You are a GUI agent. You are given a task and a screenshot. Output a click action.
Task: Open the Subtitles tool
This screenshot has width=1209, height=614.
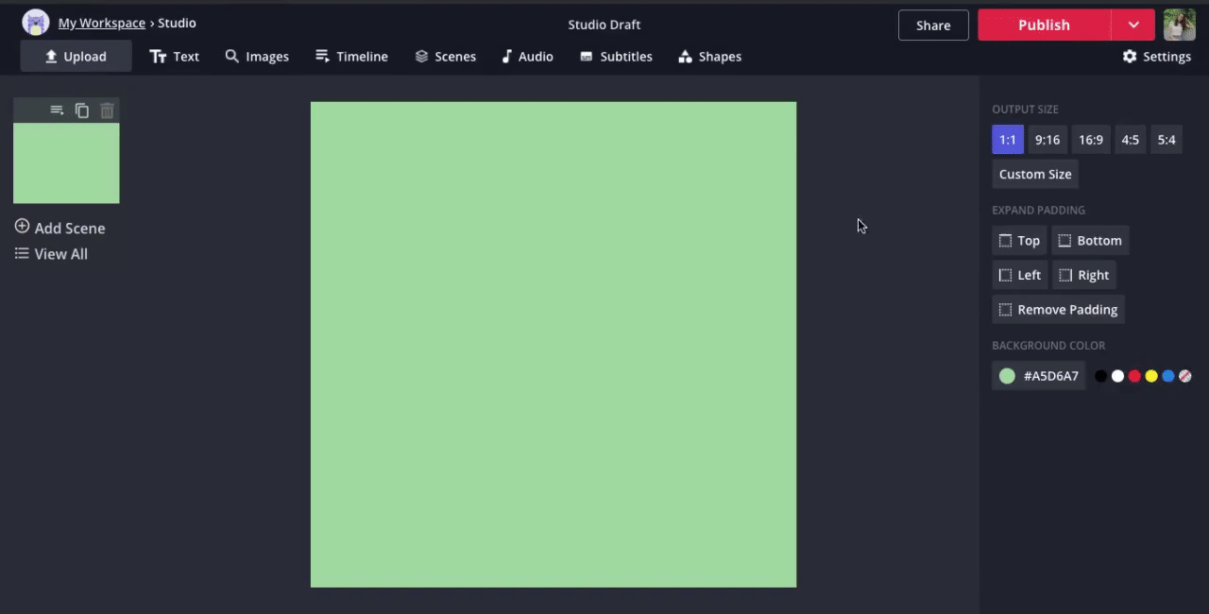616,57
